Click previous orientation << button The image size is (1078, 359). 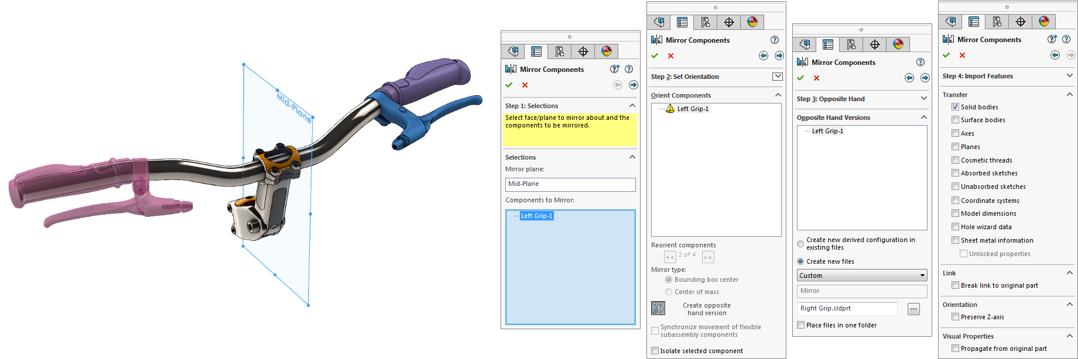(670, 257)
